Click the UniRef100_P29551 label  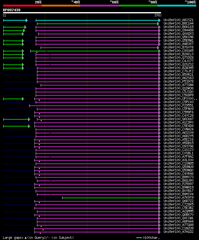[178, 106]
